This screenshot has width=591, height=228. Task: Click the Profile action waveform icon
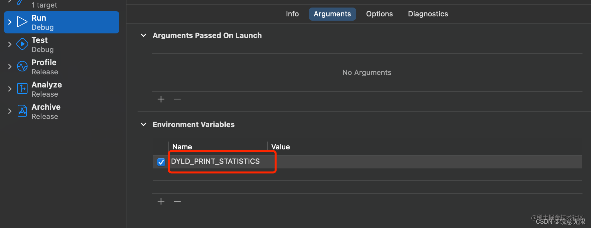pyautogui.click(x=22, y=66)
